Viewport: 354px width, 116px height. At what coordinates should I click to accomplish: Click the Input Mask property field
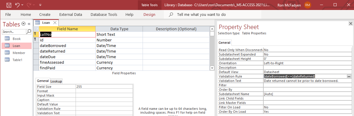105,95
